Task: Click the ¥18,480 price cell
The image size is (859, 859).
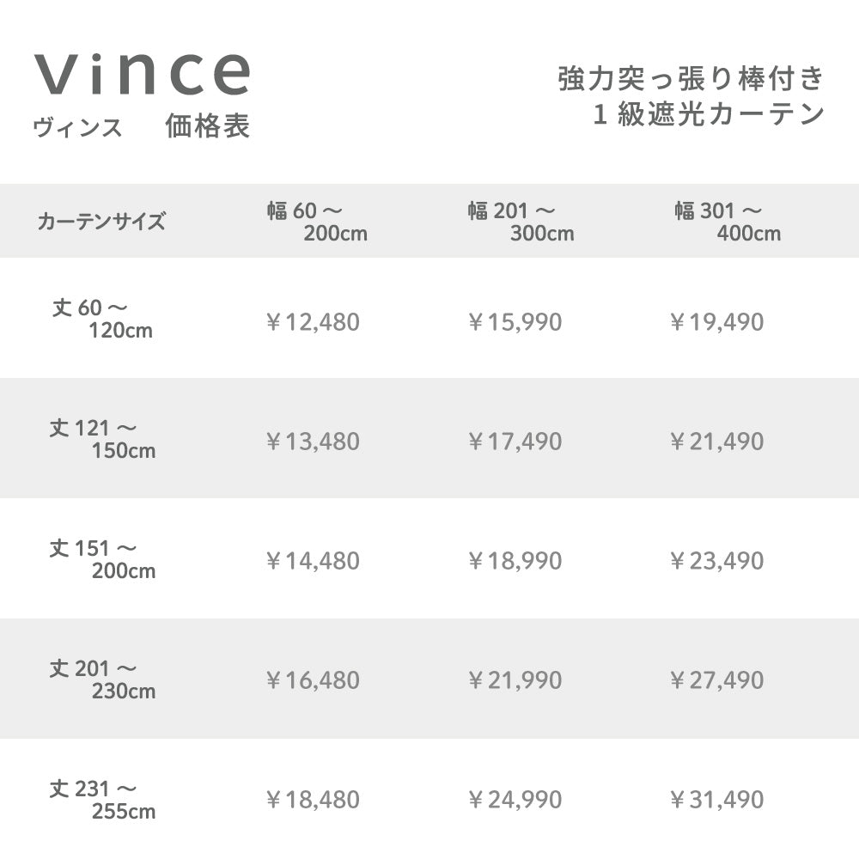Action: 313,800
